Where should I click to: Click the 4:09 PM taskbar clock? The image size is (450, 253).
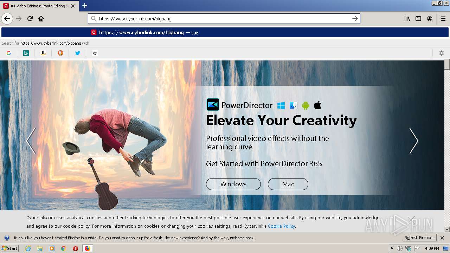tap(432, 248)
